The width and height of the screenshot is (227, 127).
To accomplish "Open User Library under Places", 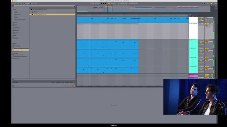I will click(x=16, y=45).
